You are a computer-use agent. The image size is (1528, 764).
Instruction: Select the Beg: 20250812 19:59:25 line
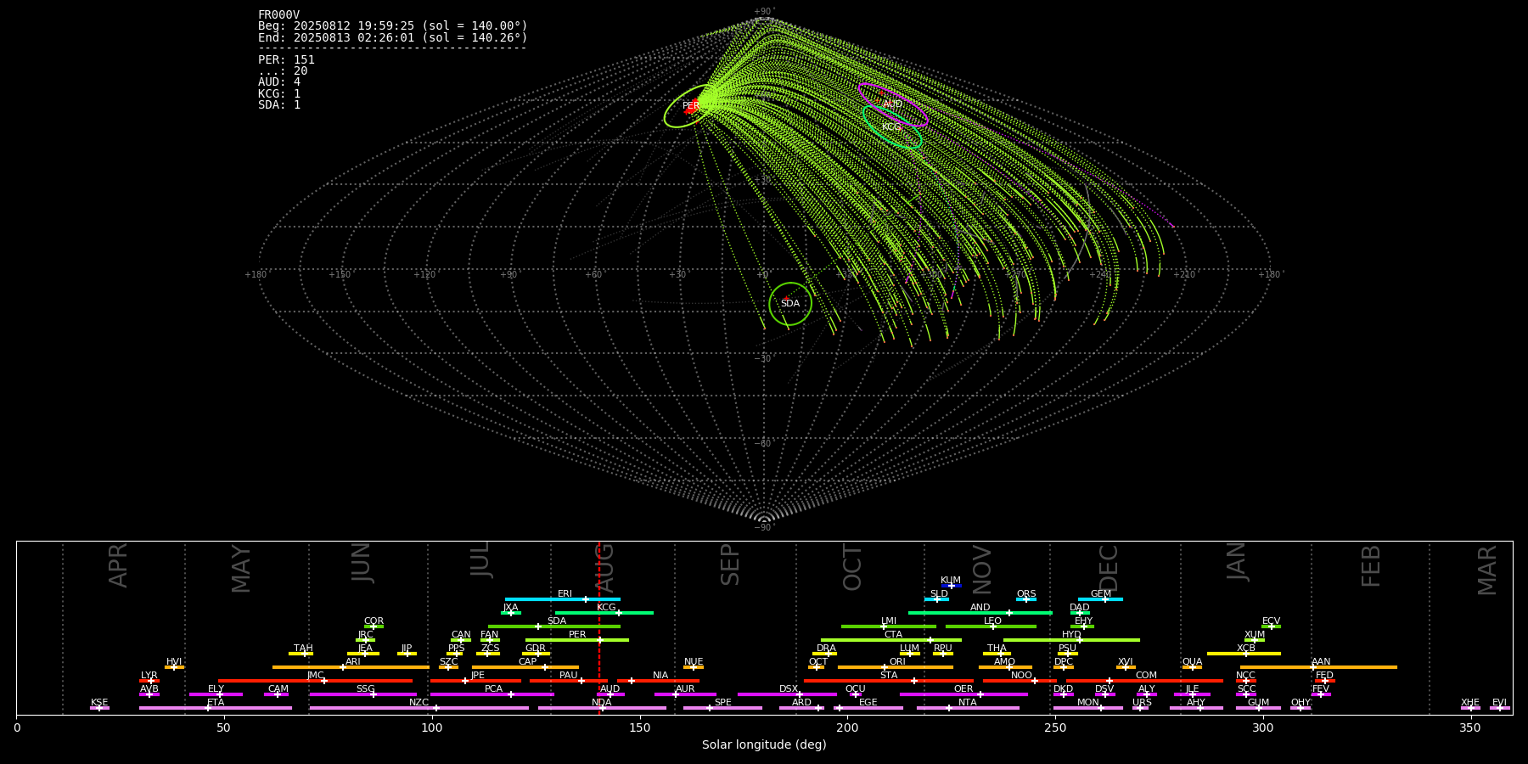coord(393,26)
